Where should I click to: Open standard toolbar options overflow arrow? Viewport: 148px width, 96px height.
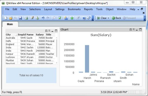pos(93,18)
